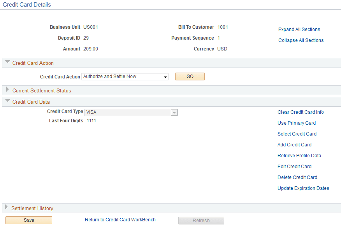The image size is (341, 226).
Task: Click Select Credit Card
Action: [297, 134]
